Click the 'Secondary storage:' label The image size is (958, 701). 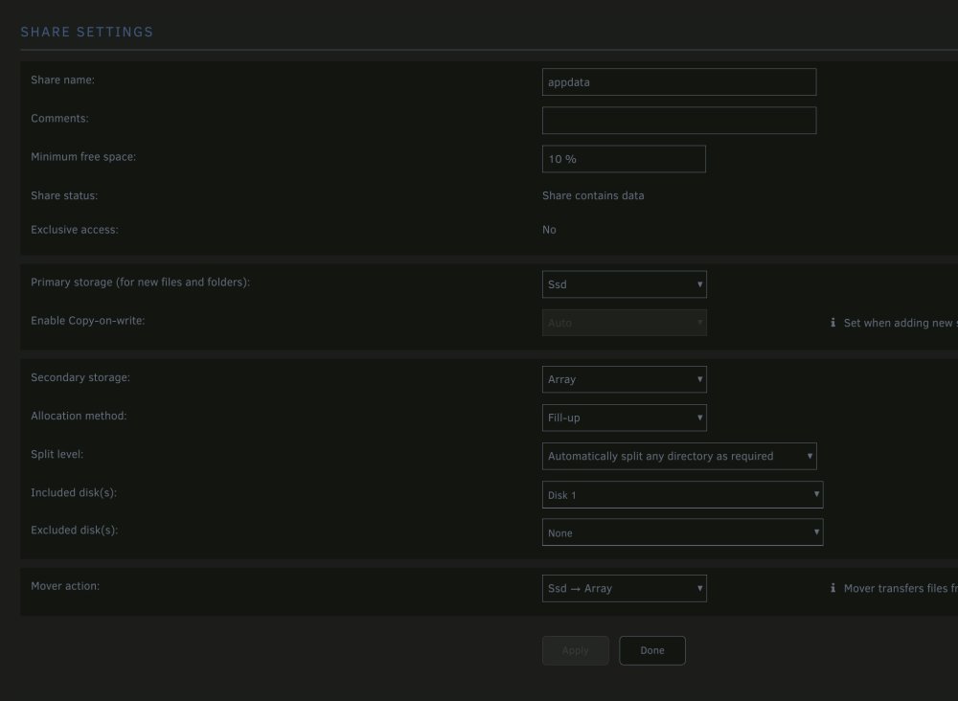pyautogui.click(x=80, y=377)
